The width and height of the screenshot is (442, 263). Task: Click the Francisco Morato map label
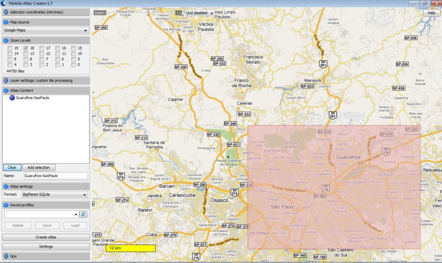pos(253,59)
